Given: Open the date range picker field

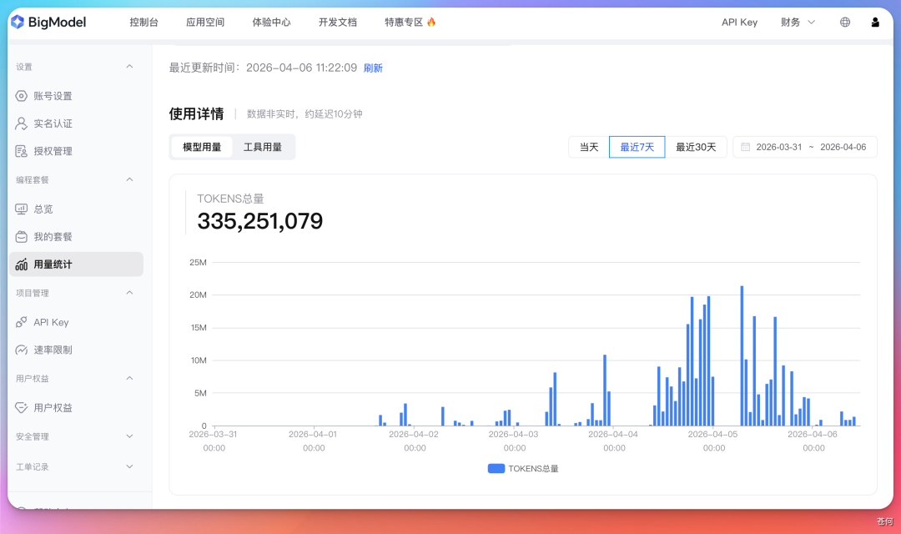Looking at the screenshot, I should click(804, 146).
